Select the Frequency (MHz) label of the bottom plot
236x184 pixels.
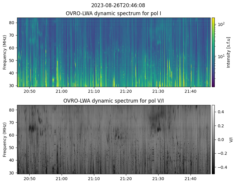5,140
